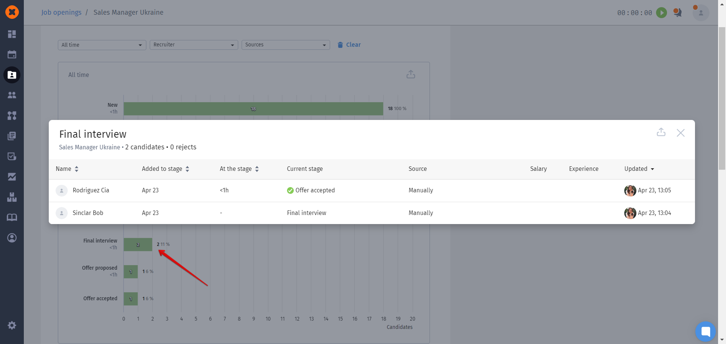Click the avatar on Sinclar Bob row
The image size is (726, 344).
click(x=630, y=213)
